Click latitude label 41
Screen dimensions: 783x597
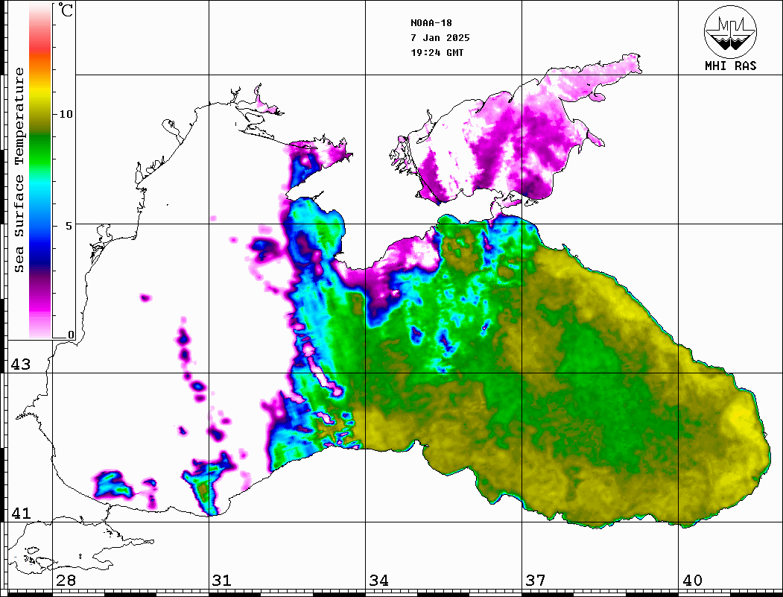click(x=20, y=514)
